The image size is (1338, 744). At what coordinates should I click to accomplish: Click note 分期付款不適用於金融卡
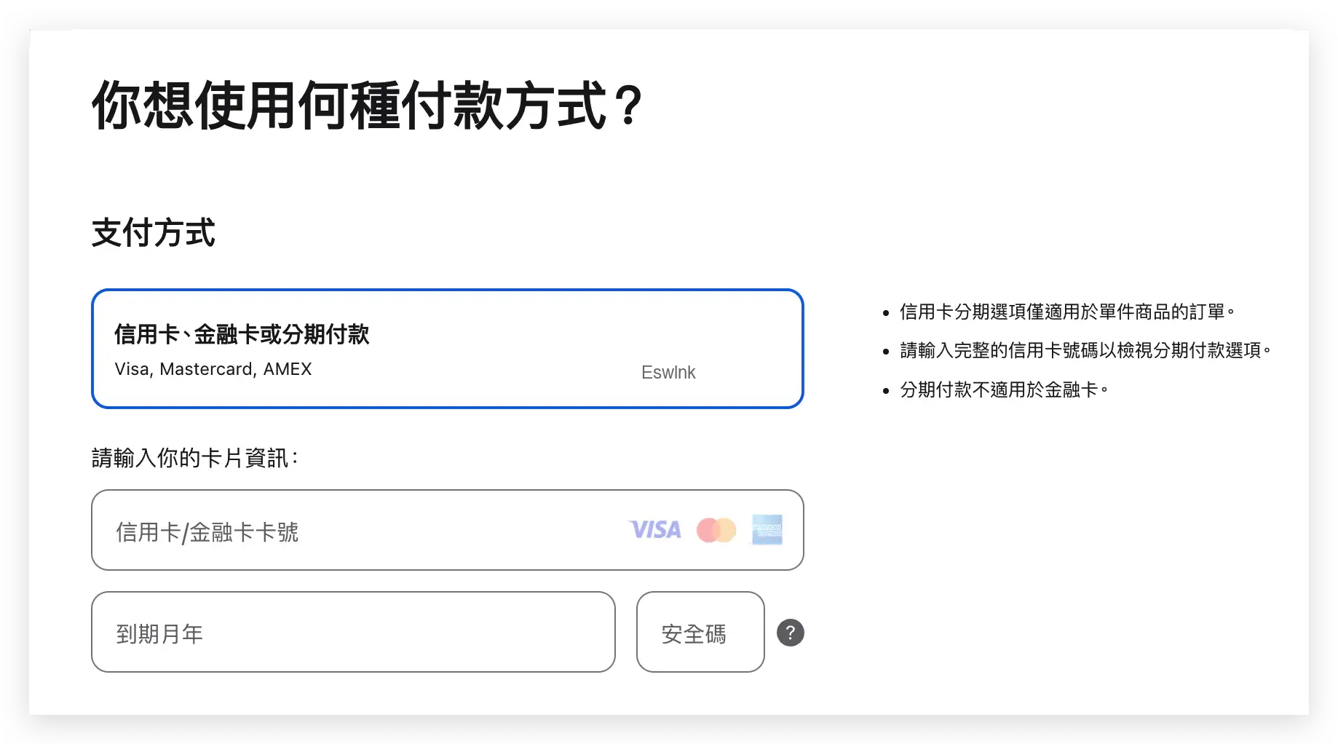pos(1003,390)
